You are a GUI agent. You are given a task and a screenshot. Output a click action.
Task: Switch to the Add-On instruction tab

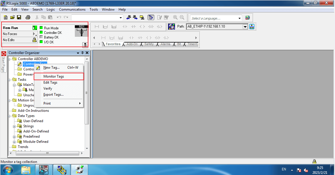click(x=132, y=44)
